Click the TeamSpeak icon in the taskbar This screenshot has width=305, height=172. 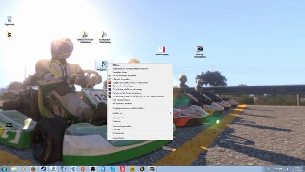click(63, 169)
